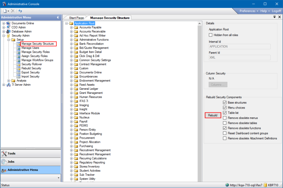Viewport: 283px width, 188px height.
Task: Switch to the Start Page tab
Action: pos(76,18)
